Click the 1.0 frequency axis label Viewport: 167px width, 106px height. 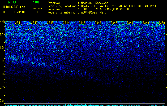pyautogui.click(x=2, y=48)
